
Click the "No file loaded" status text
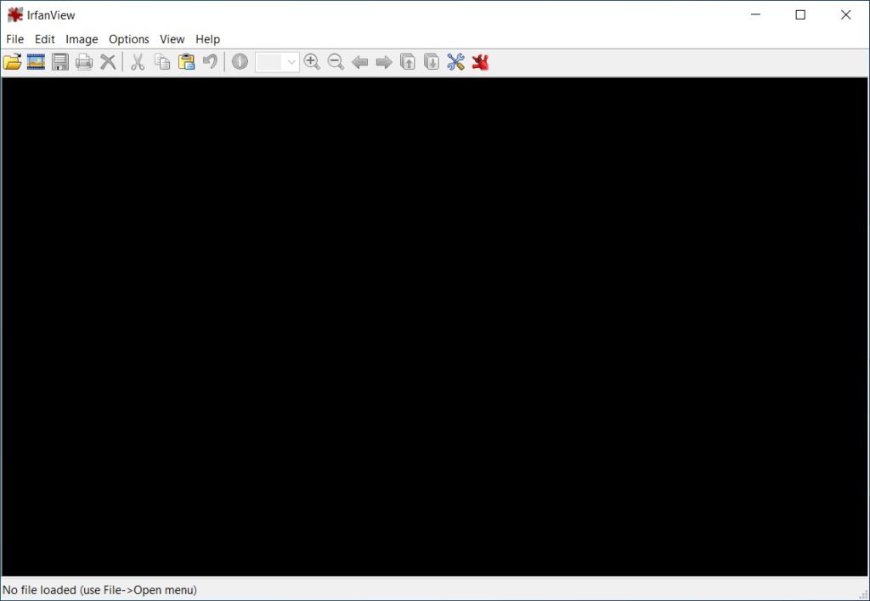pos(100,590)
